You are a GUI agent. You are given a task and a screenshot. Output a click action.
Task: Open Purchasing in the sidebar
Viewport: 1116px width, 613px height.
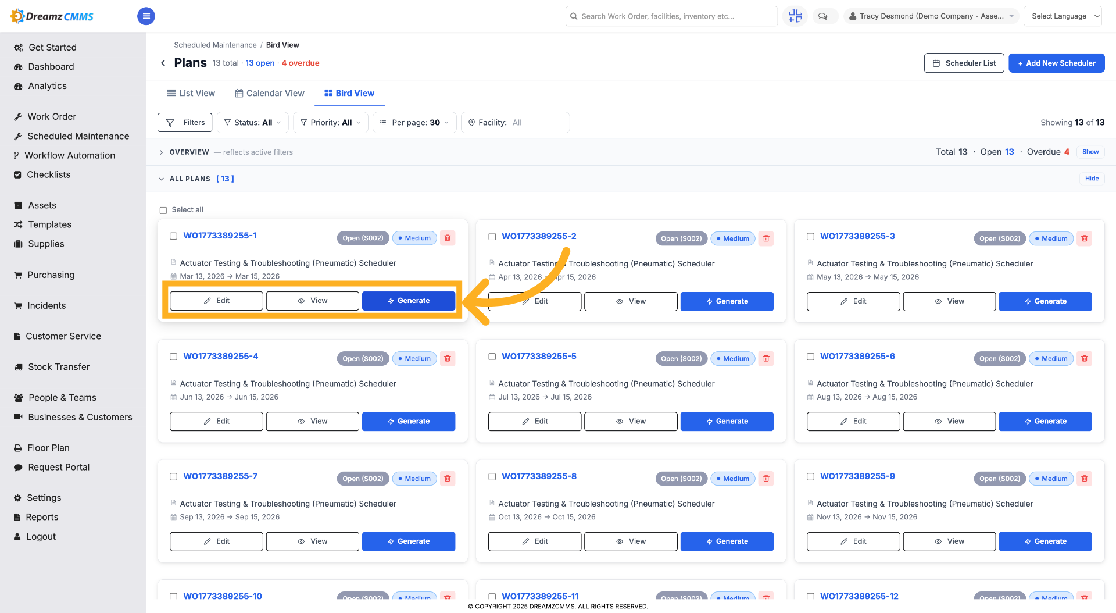tap(51, 275)
